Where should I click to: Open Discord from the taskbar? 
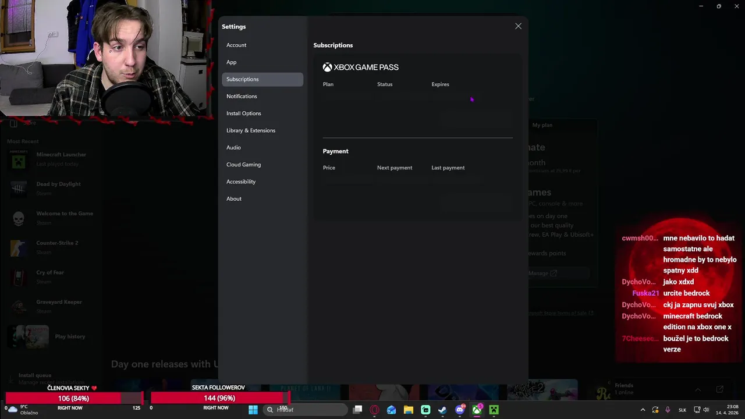(x=460, y=410)
